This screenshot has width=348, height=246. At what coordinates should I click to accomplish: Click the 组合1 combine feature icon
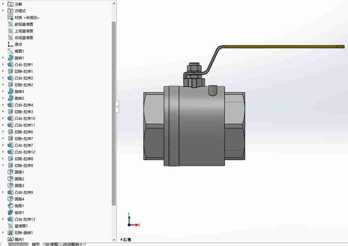(x=10, y=212)
